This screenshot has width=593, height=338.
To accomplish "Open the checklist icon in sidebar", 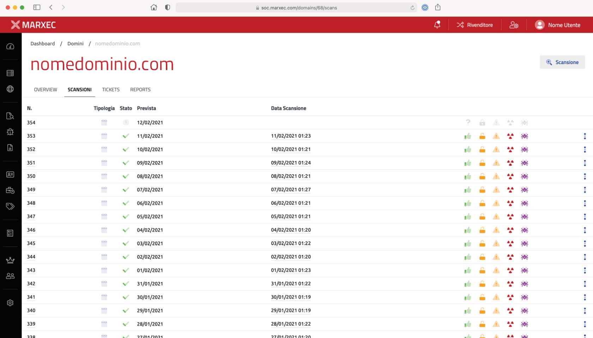I will 10,233.
